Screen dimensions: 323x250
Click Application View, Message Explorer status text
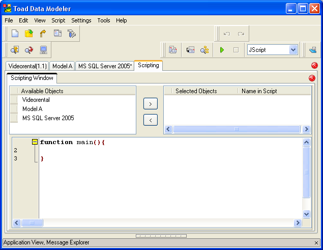click(x=46, y=242)
